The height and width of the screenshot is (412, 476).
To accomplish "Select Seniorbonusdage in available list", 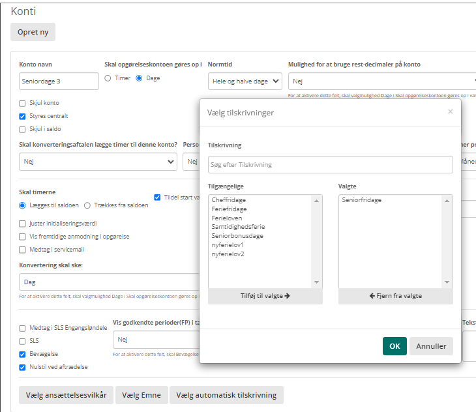I will [x=237, y=235].
